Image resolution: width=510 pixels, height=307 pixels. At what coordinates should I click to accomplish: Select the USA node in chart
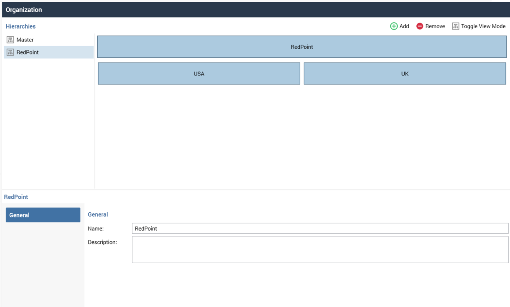199,74
